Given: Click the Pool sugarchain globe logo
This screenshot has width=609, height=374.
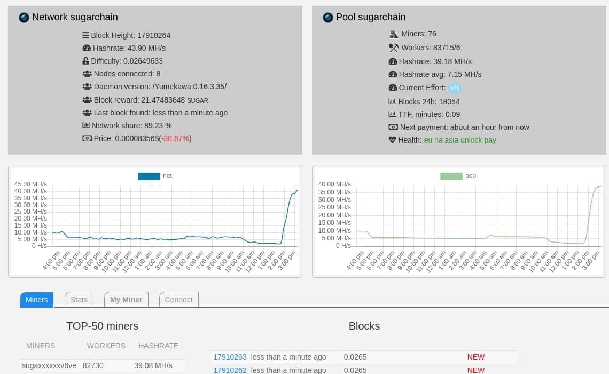Looking at the screenshot, I should click(327, 17).
